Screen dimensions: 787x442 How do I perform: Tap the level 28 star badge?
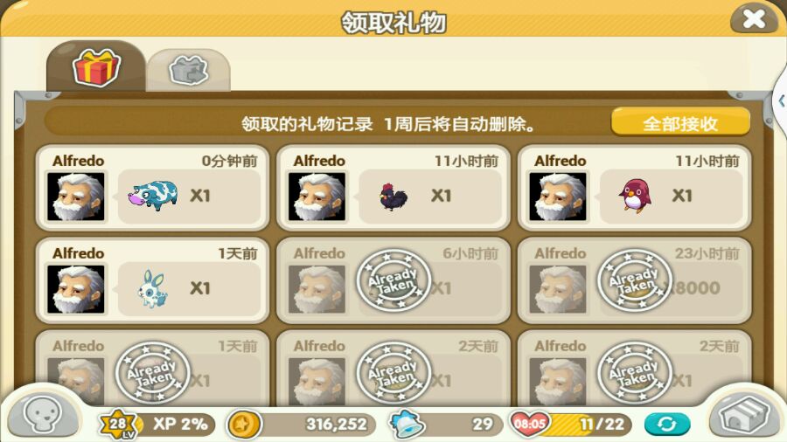coord(118,424)
